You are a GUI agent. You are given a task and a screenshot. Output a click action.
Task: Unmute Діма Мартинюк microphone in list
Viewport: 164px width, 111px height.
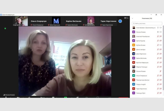click(158, 54)
